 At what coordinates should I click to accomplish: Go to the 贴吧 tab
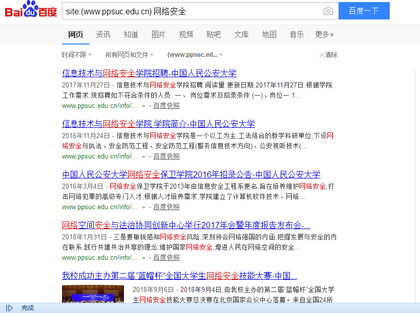(214, 34)
